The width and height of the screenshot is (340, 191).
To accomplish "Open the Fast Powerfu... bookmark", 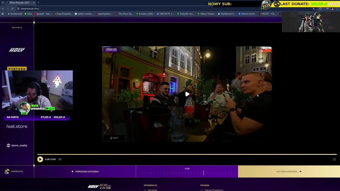I will pos(63,14).
